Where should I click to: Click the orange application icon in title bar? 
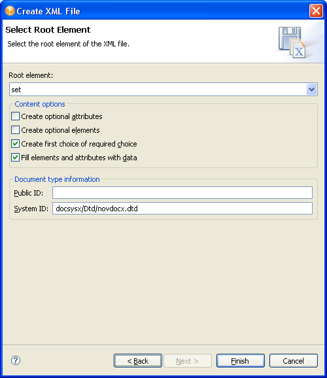pyautogui.click(x=10, y=11)
